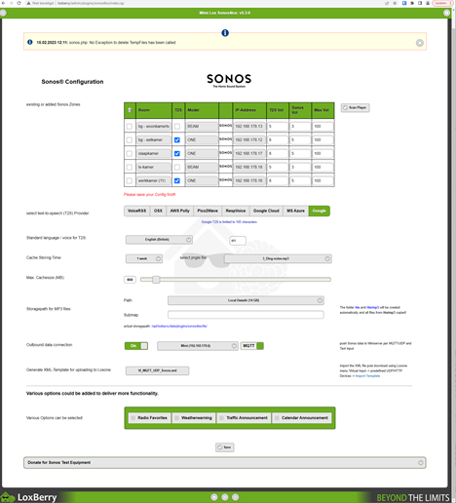Click the language code field showing en

click(x=238, y=241)
